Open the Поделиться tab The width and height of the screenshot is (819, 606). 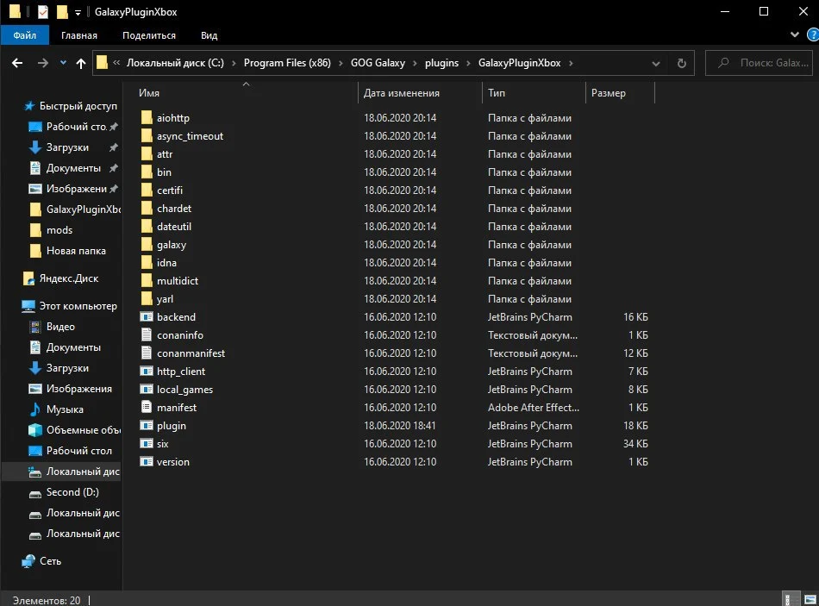point(149,35)
